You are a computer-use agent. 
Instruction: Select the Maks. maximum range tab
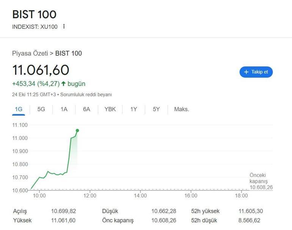tap(181, 109)
